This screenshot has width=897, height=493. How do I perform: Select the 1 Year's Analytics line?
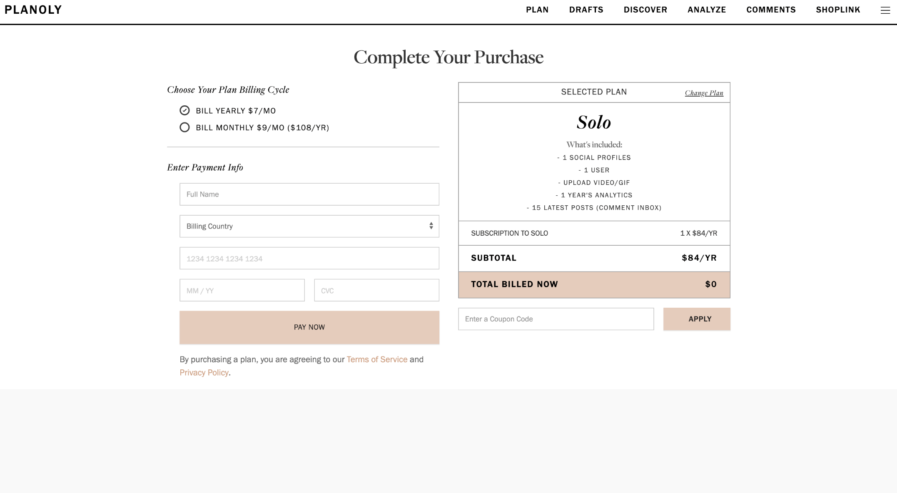(594, 195)
